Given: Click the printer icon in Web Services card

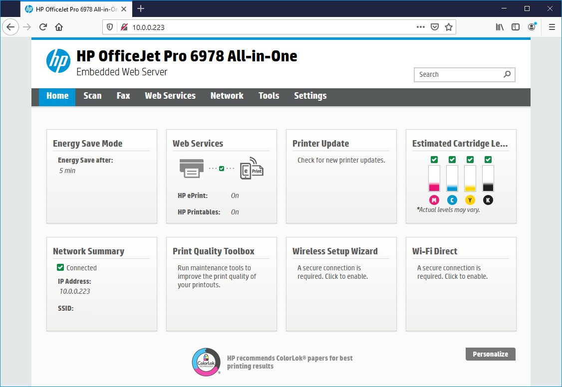Looking at the screenshot, I should [191, 168].
